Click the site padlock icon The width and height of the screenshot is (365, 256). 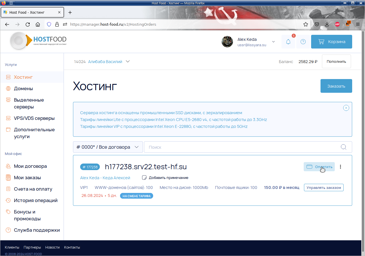(x=57, y=25)
